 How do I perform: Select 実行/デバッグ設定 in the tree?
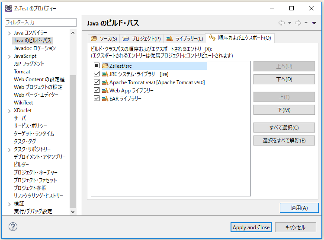[33, 212]
